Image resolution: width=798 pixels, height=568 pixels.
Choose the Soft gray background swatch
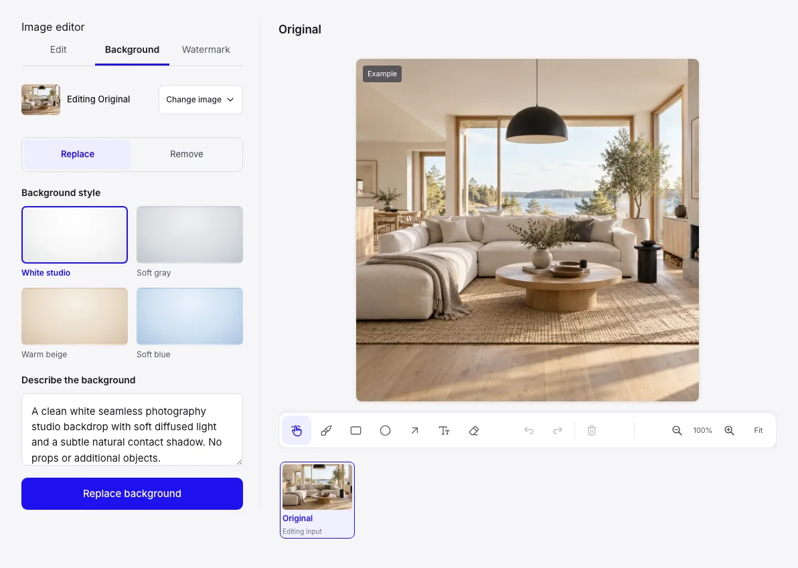click(x=190, y=235)
